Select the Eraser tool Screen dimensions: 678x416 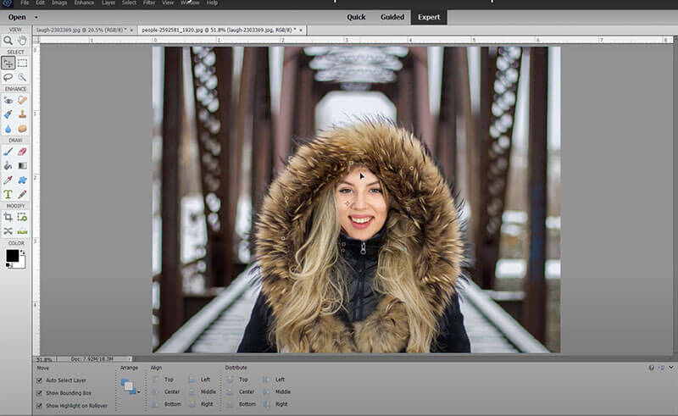[22, 152]
